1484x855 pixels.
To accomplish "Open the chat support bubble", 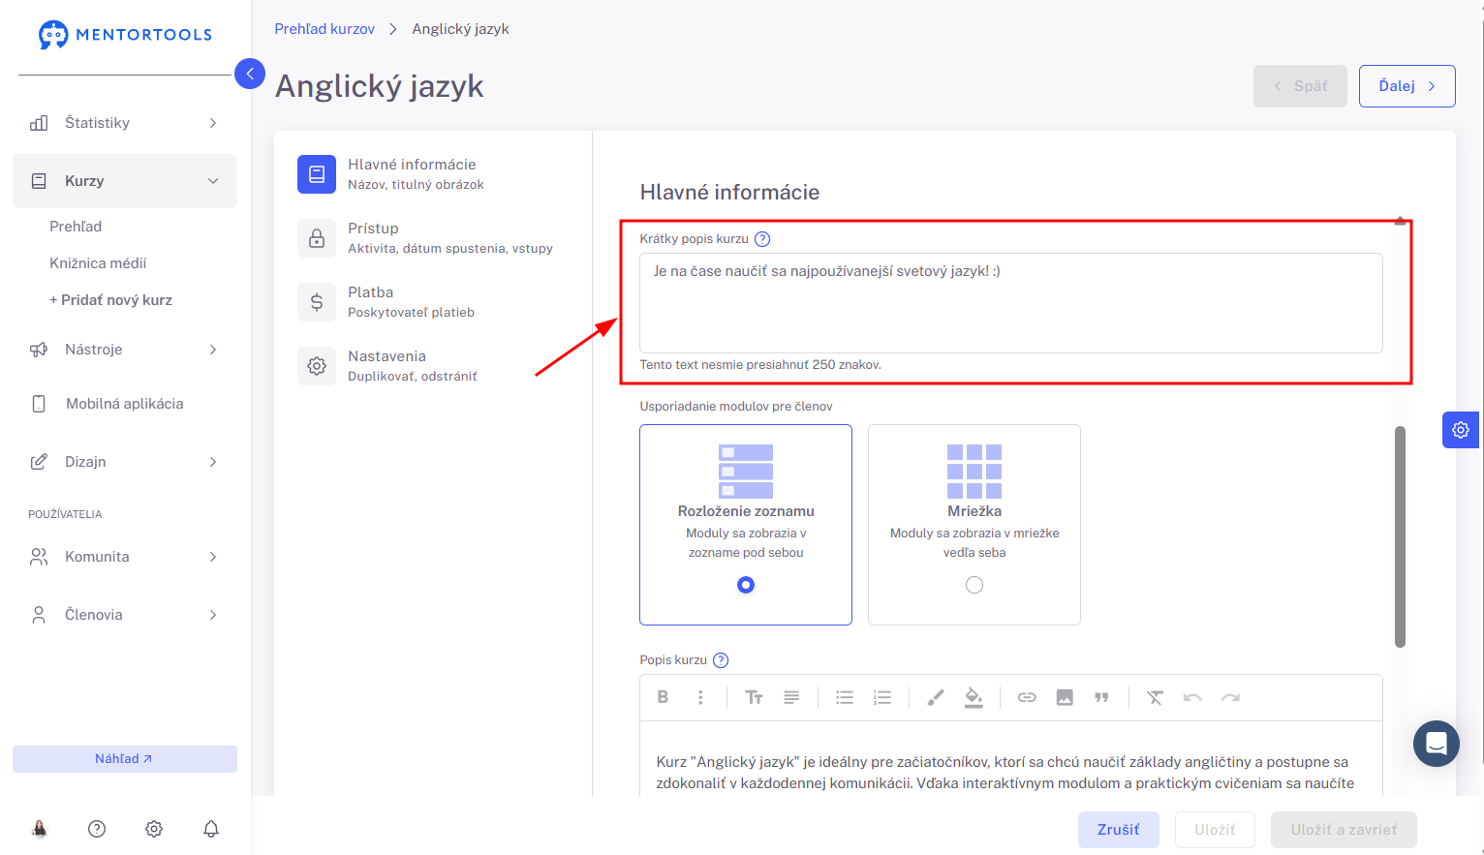I will pos(1437,744).
